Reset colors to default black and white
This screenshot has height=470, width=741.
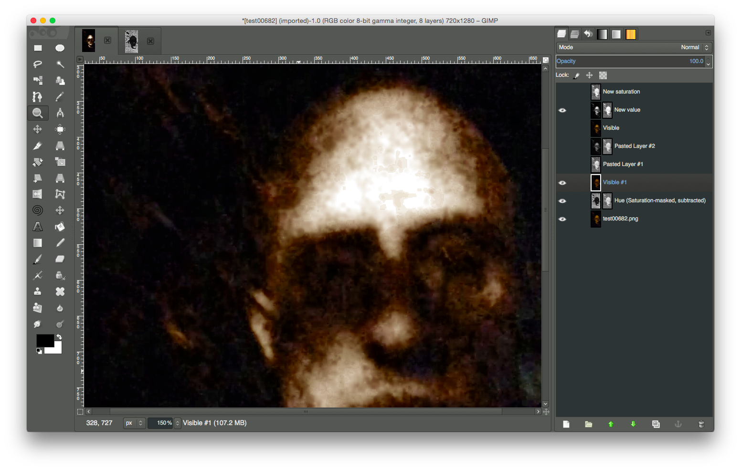tap(39, 351)
